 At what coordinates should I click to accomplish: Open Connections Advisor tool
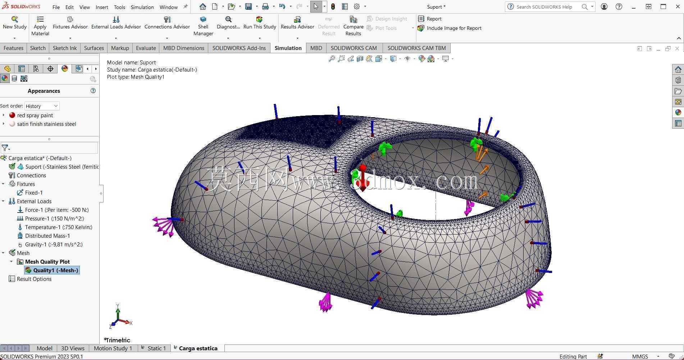pos(167,23)
